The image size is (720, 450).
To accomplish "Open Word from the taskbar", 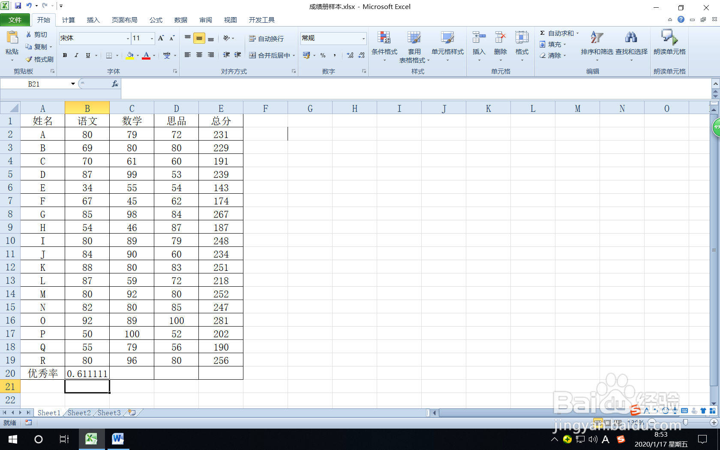I will 117,439.
